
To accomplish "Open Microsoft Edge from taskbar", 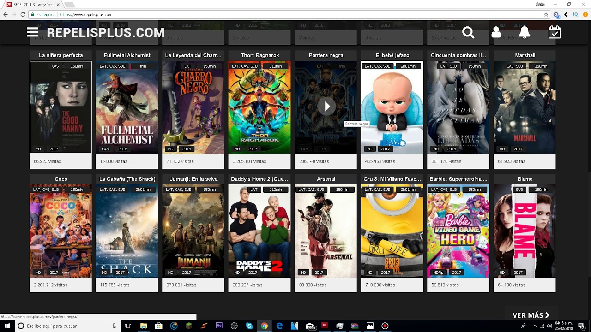I will point(279,326).
